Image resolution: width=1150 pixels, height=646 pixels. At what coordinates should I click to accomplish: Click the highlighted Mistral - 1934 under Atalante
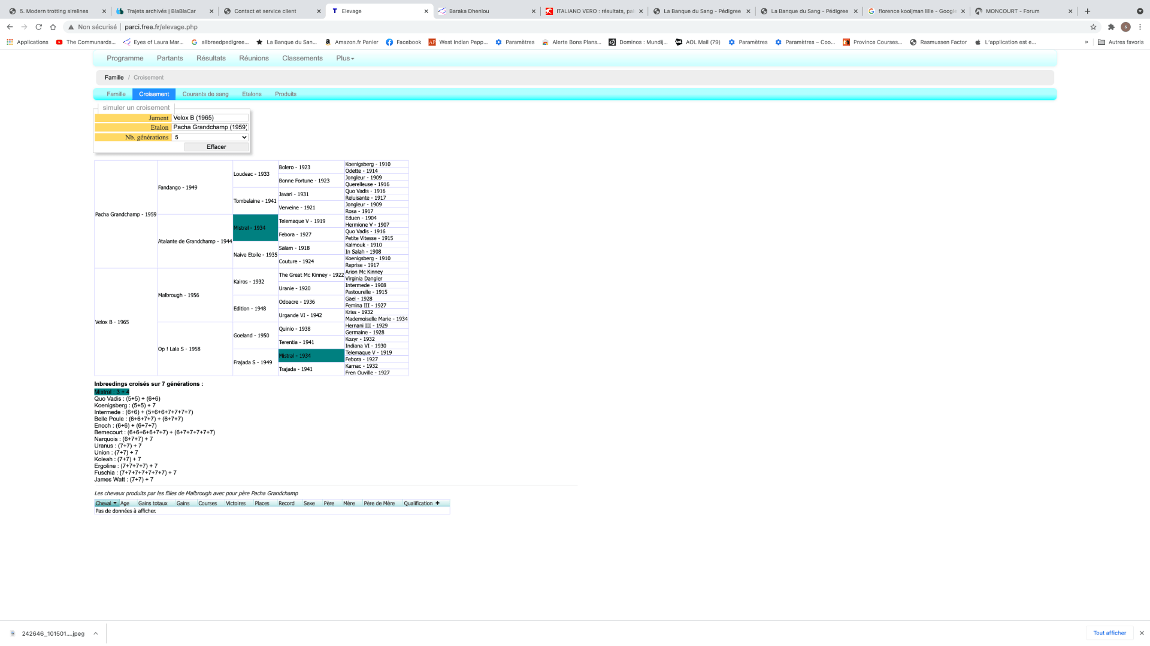tap(255, 228)
